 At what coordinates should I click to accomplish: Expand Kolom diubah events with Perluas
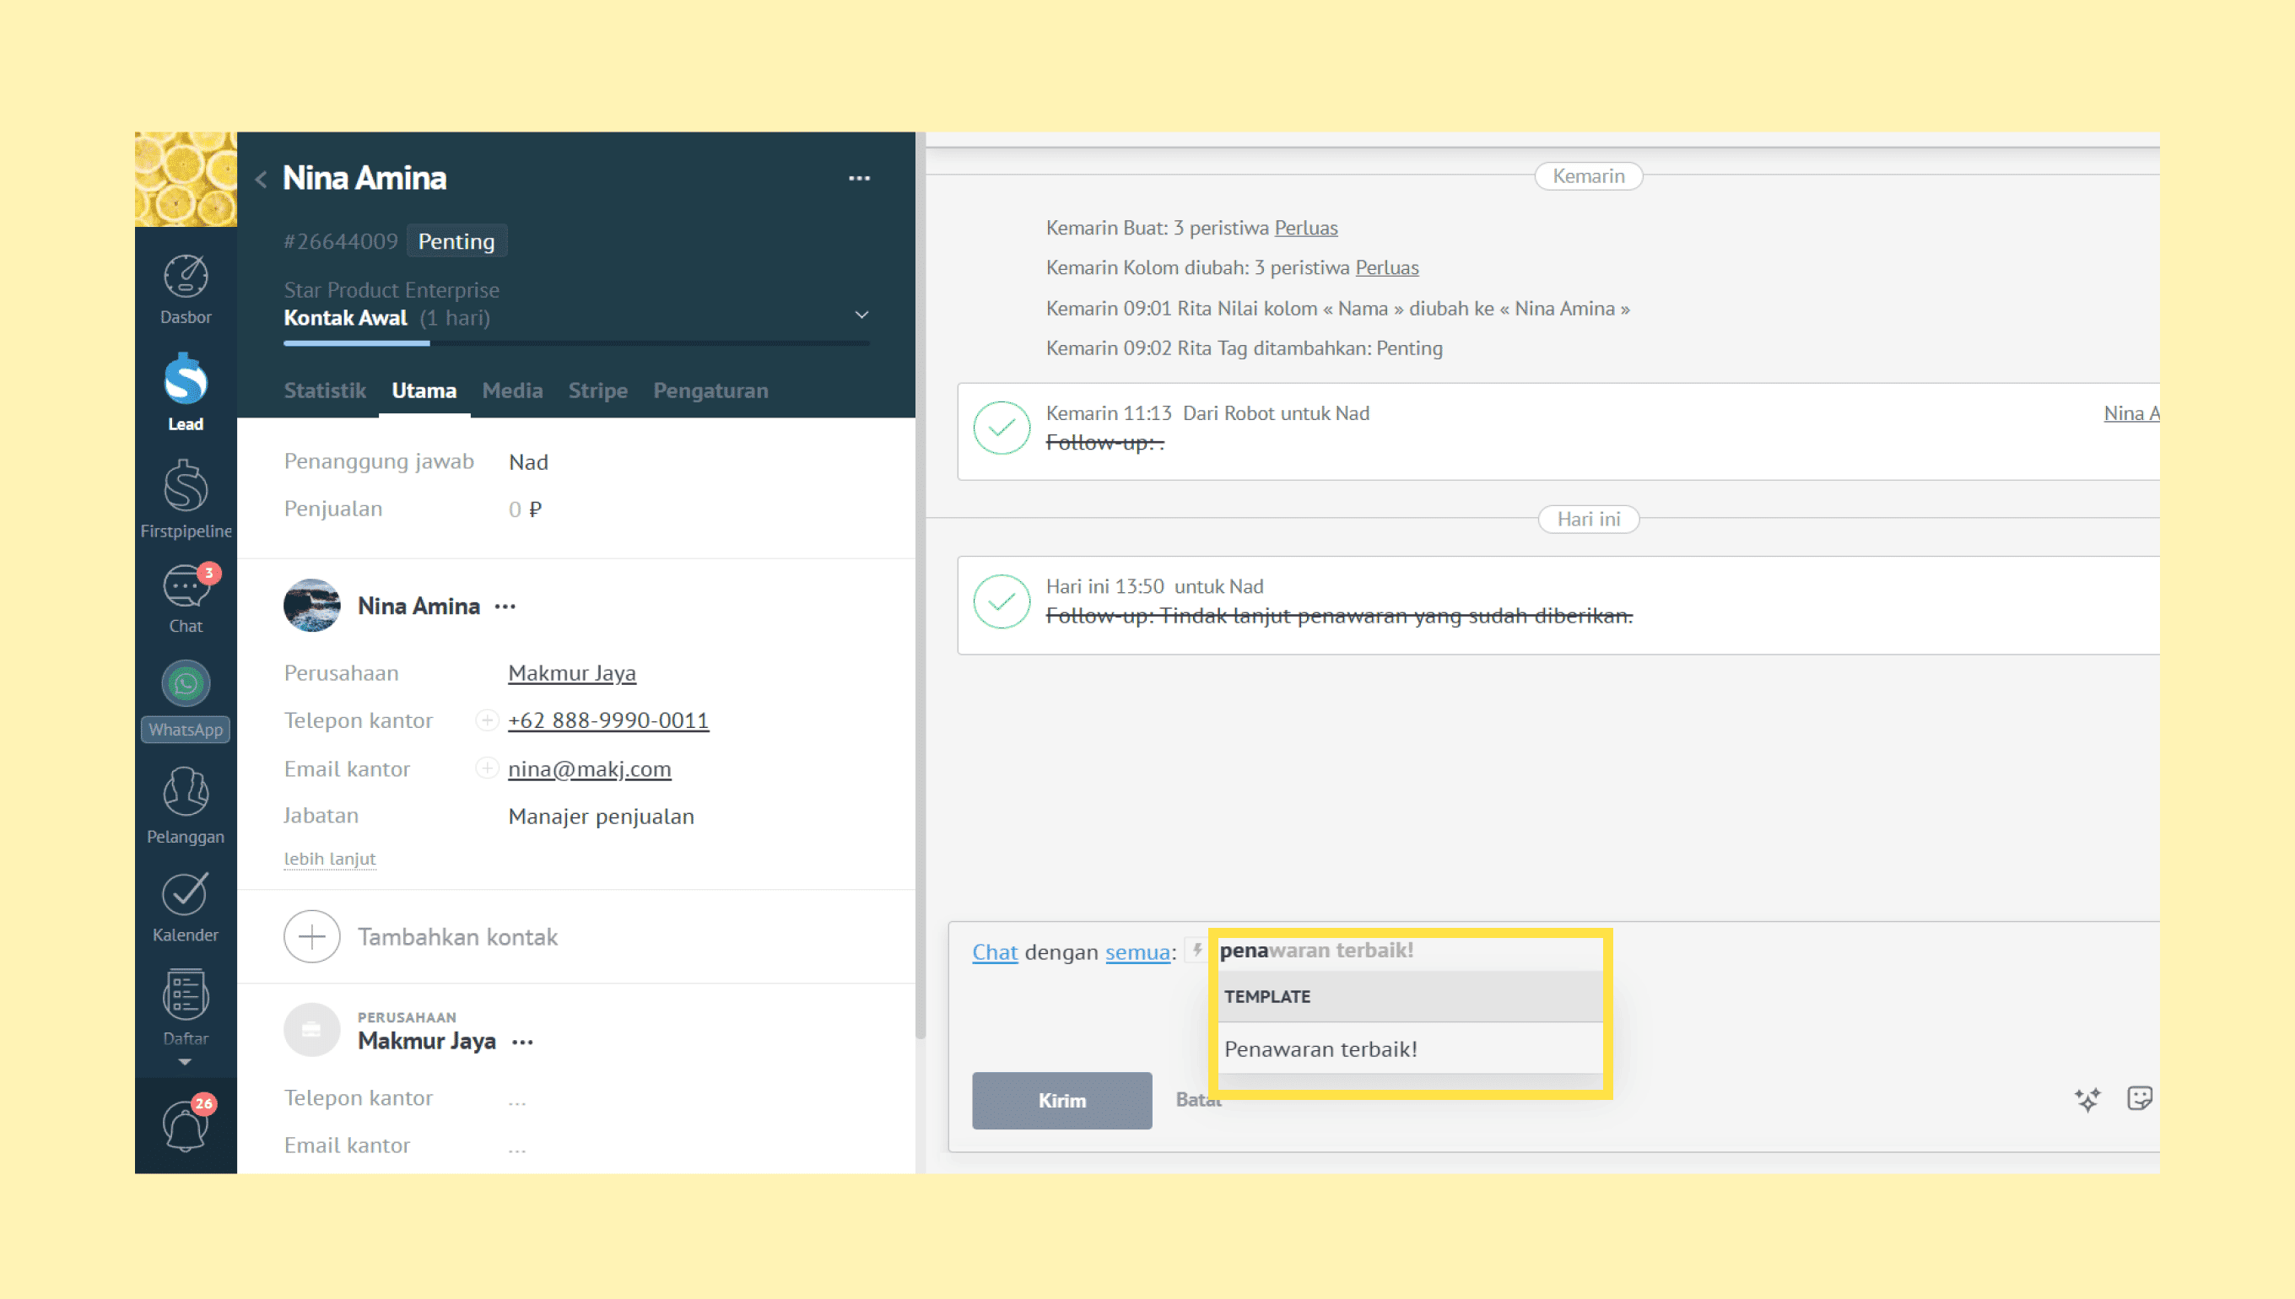[1386, 267]
